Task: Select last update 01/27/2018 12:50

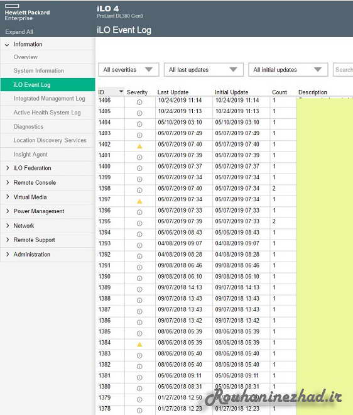Action: pos(180,397)
